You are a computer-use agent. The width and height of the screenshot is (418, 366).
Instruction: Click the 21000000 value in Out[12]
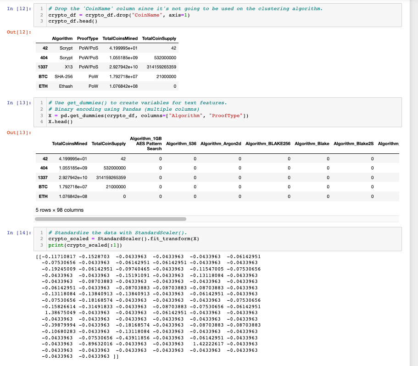[166, 77]
